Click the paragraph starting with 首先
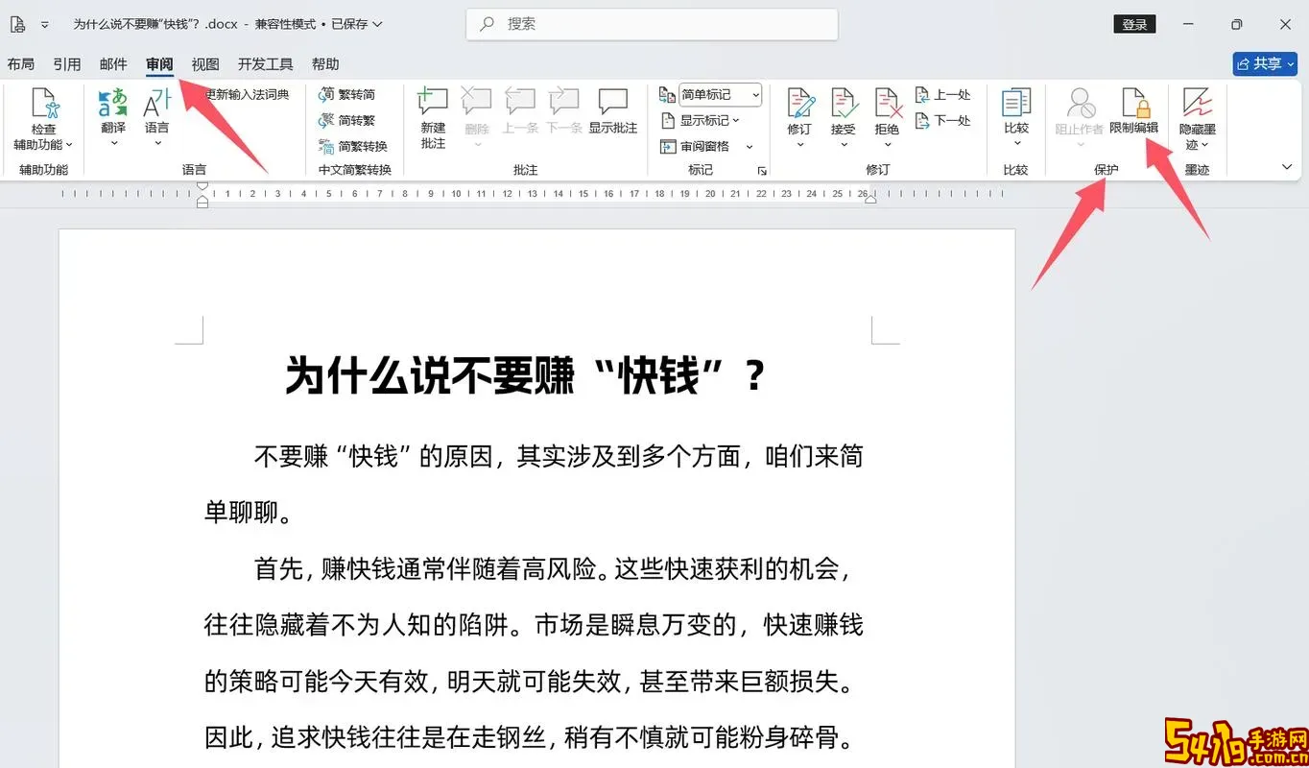1309x768 pixels. (x=534, y=654)
